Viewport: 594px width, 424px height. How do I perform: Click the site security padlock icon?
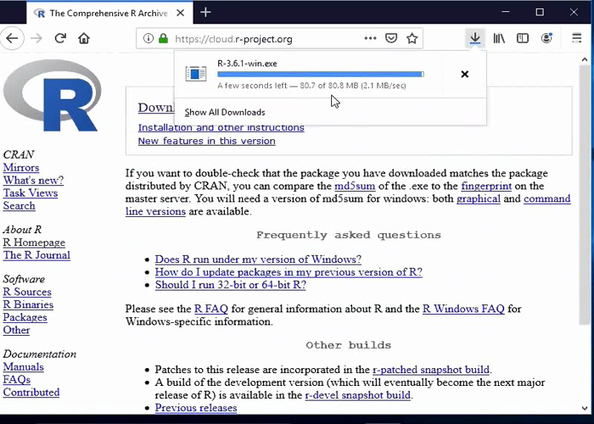pyautogui.click(x=162, y=39)
